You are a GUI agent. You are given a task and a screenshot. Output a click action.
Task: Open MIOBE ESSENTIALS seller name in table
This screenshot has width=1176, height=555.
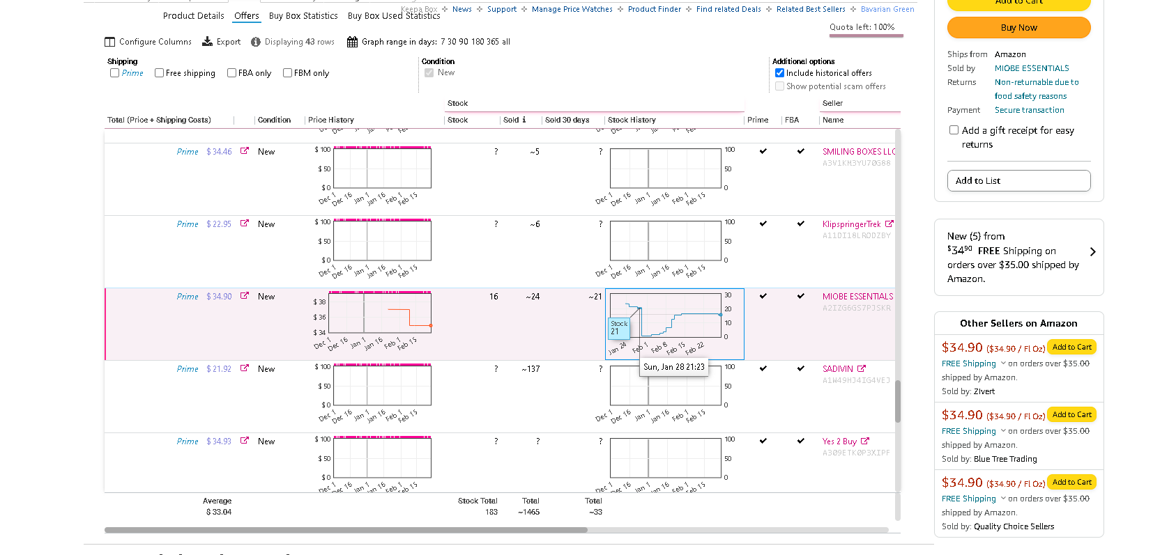click(857, 296)
